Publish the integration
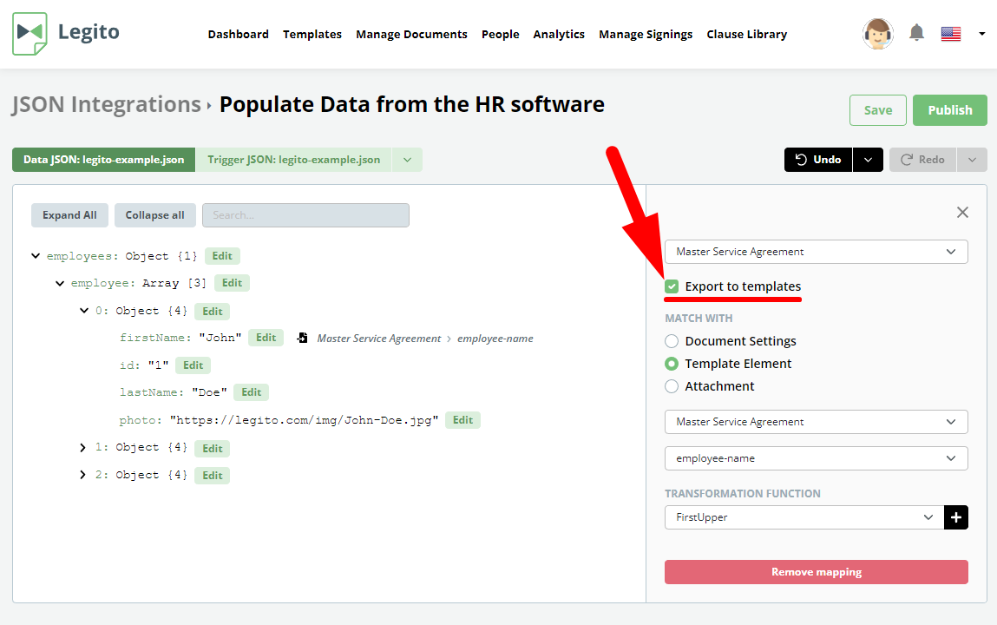The image size is (997, 625). (x=950, y=110)
